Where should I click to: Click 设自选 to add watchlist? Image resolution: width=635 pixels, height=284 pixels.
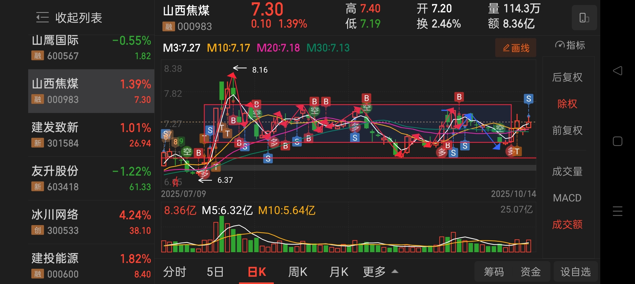tap(576, 272)
